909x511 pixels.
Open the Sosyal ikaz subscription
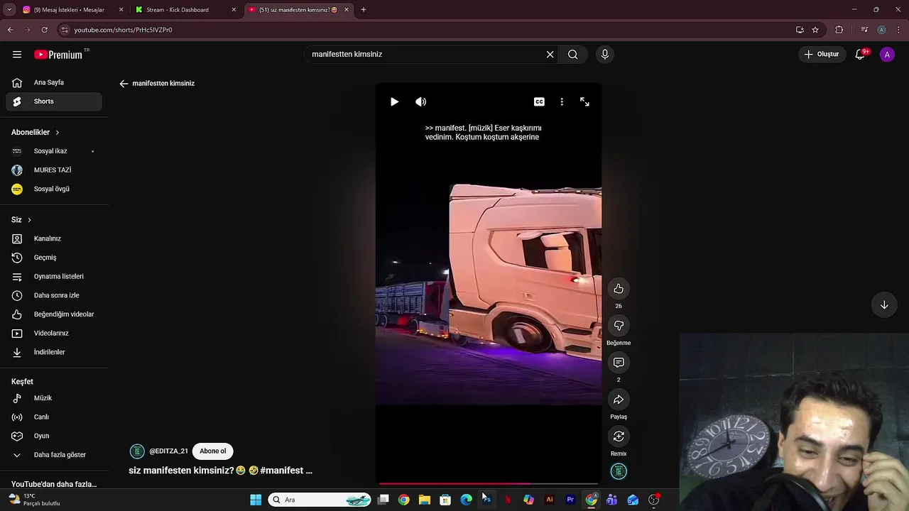tap(54, 151)
